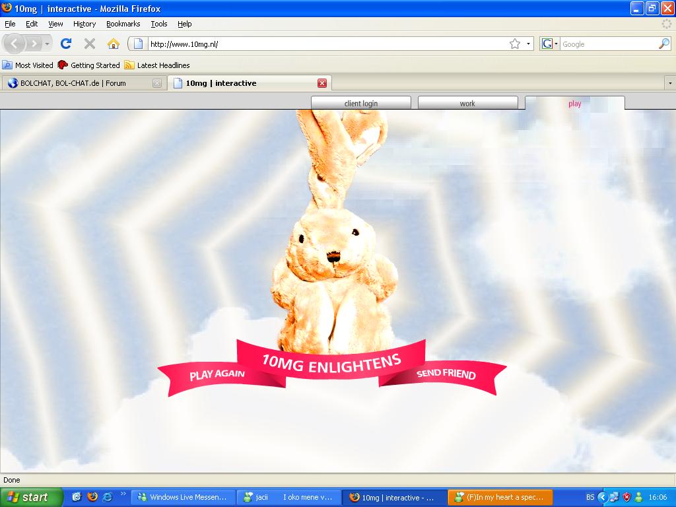676x507 pixels.
Task: Open the Tools menu
Action: [159, 24]
